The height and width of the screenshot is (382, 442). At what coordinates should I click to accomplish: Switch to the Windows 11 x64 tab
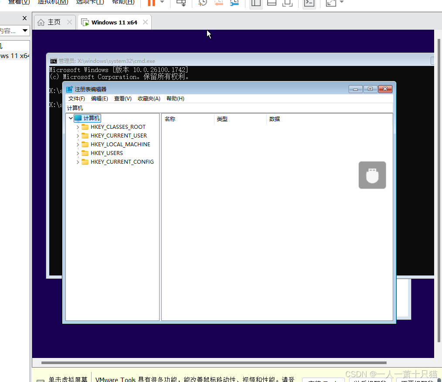click(x=114, y=22)
